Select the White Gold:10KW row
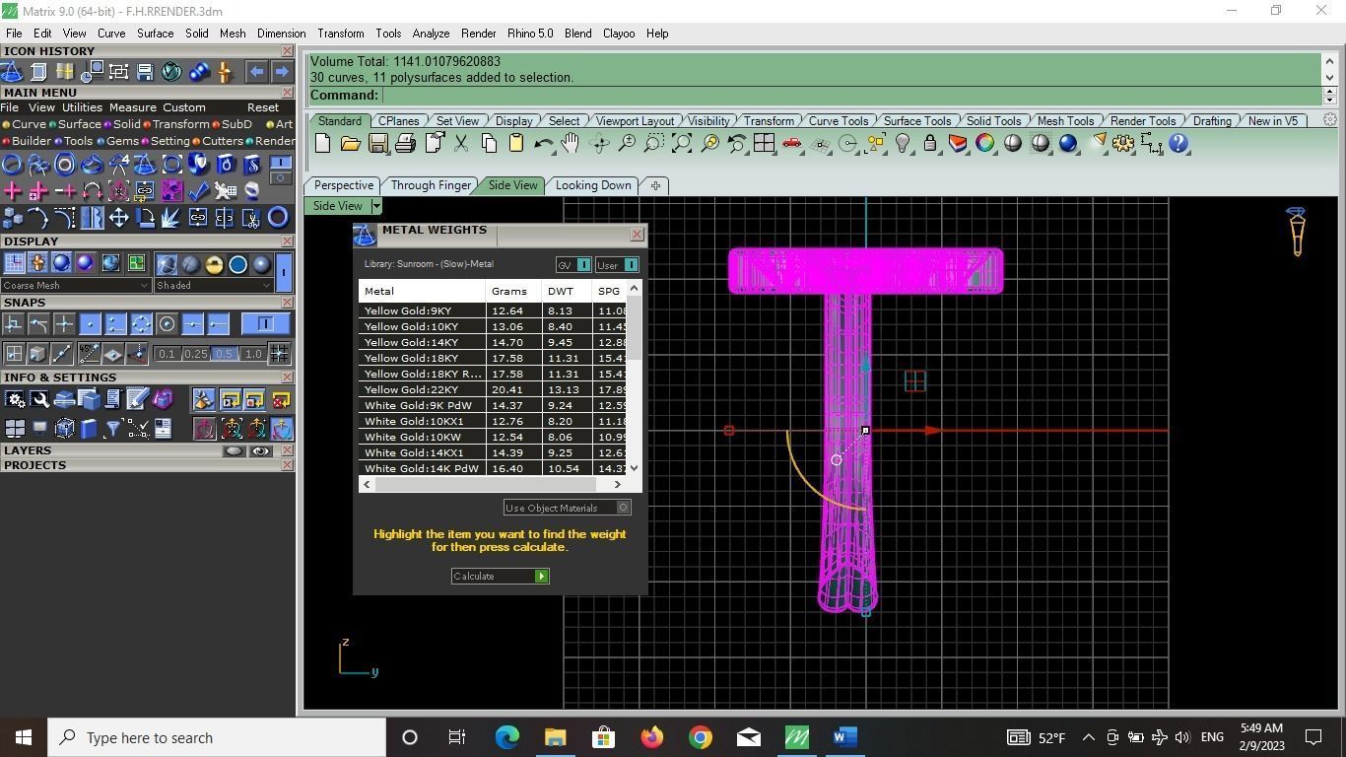 click(x=493, y=438)
